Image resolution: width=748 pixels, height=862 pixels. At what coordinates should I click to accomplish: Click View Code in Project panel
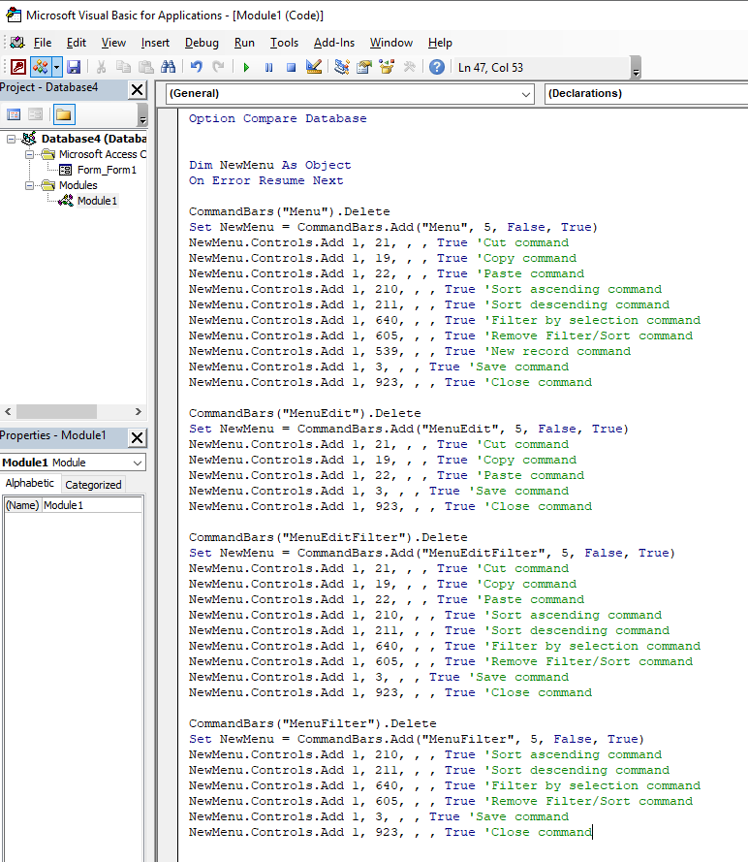(x=15, y=114)
